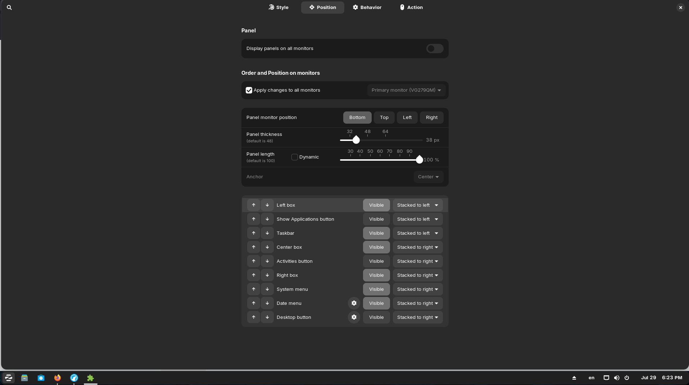
Task: Open Taskbar stacking dropdown
Action: click(418, 233)
